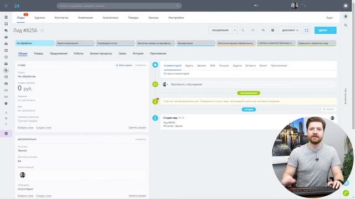This screenshot has width=355, height=199.
Task: Select the Встреча timeline tab
Action: tap(250, 66)
